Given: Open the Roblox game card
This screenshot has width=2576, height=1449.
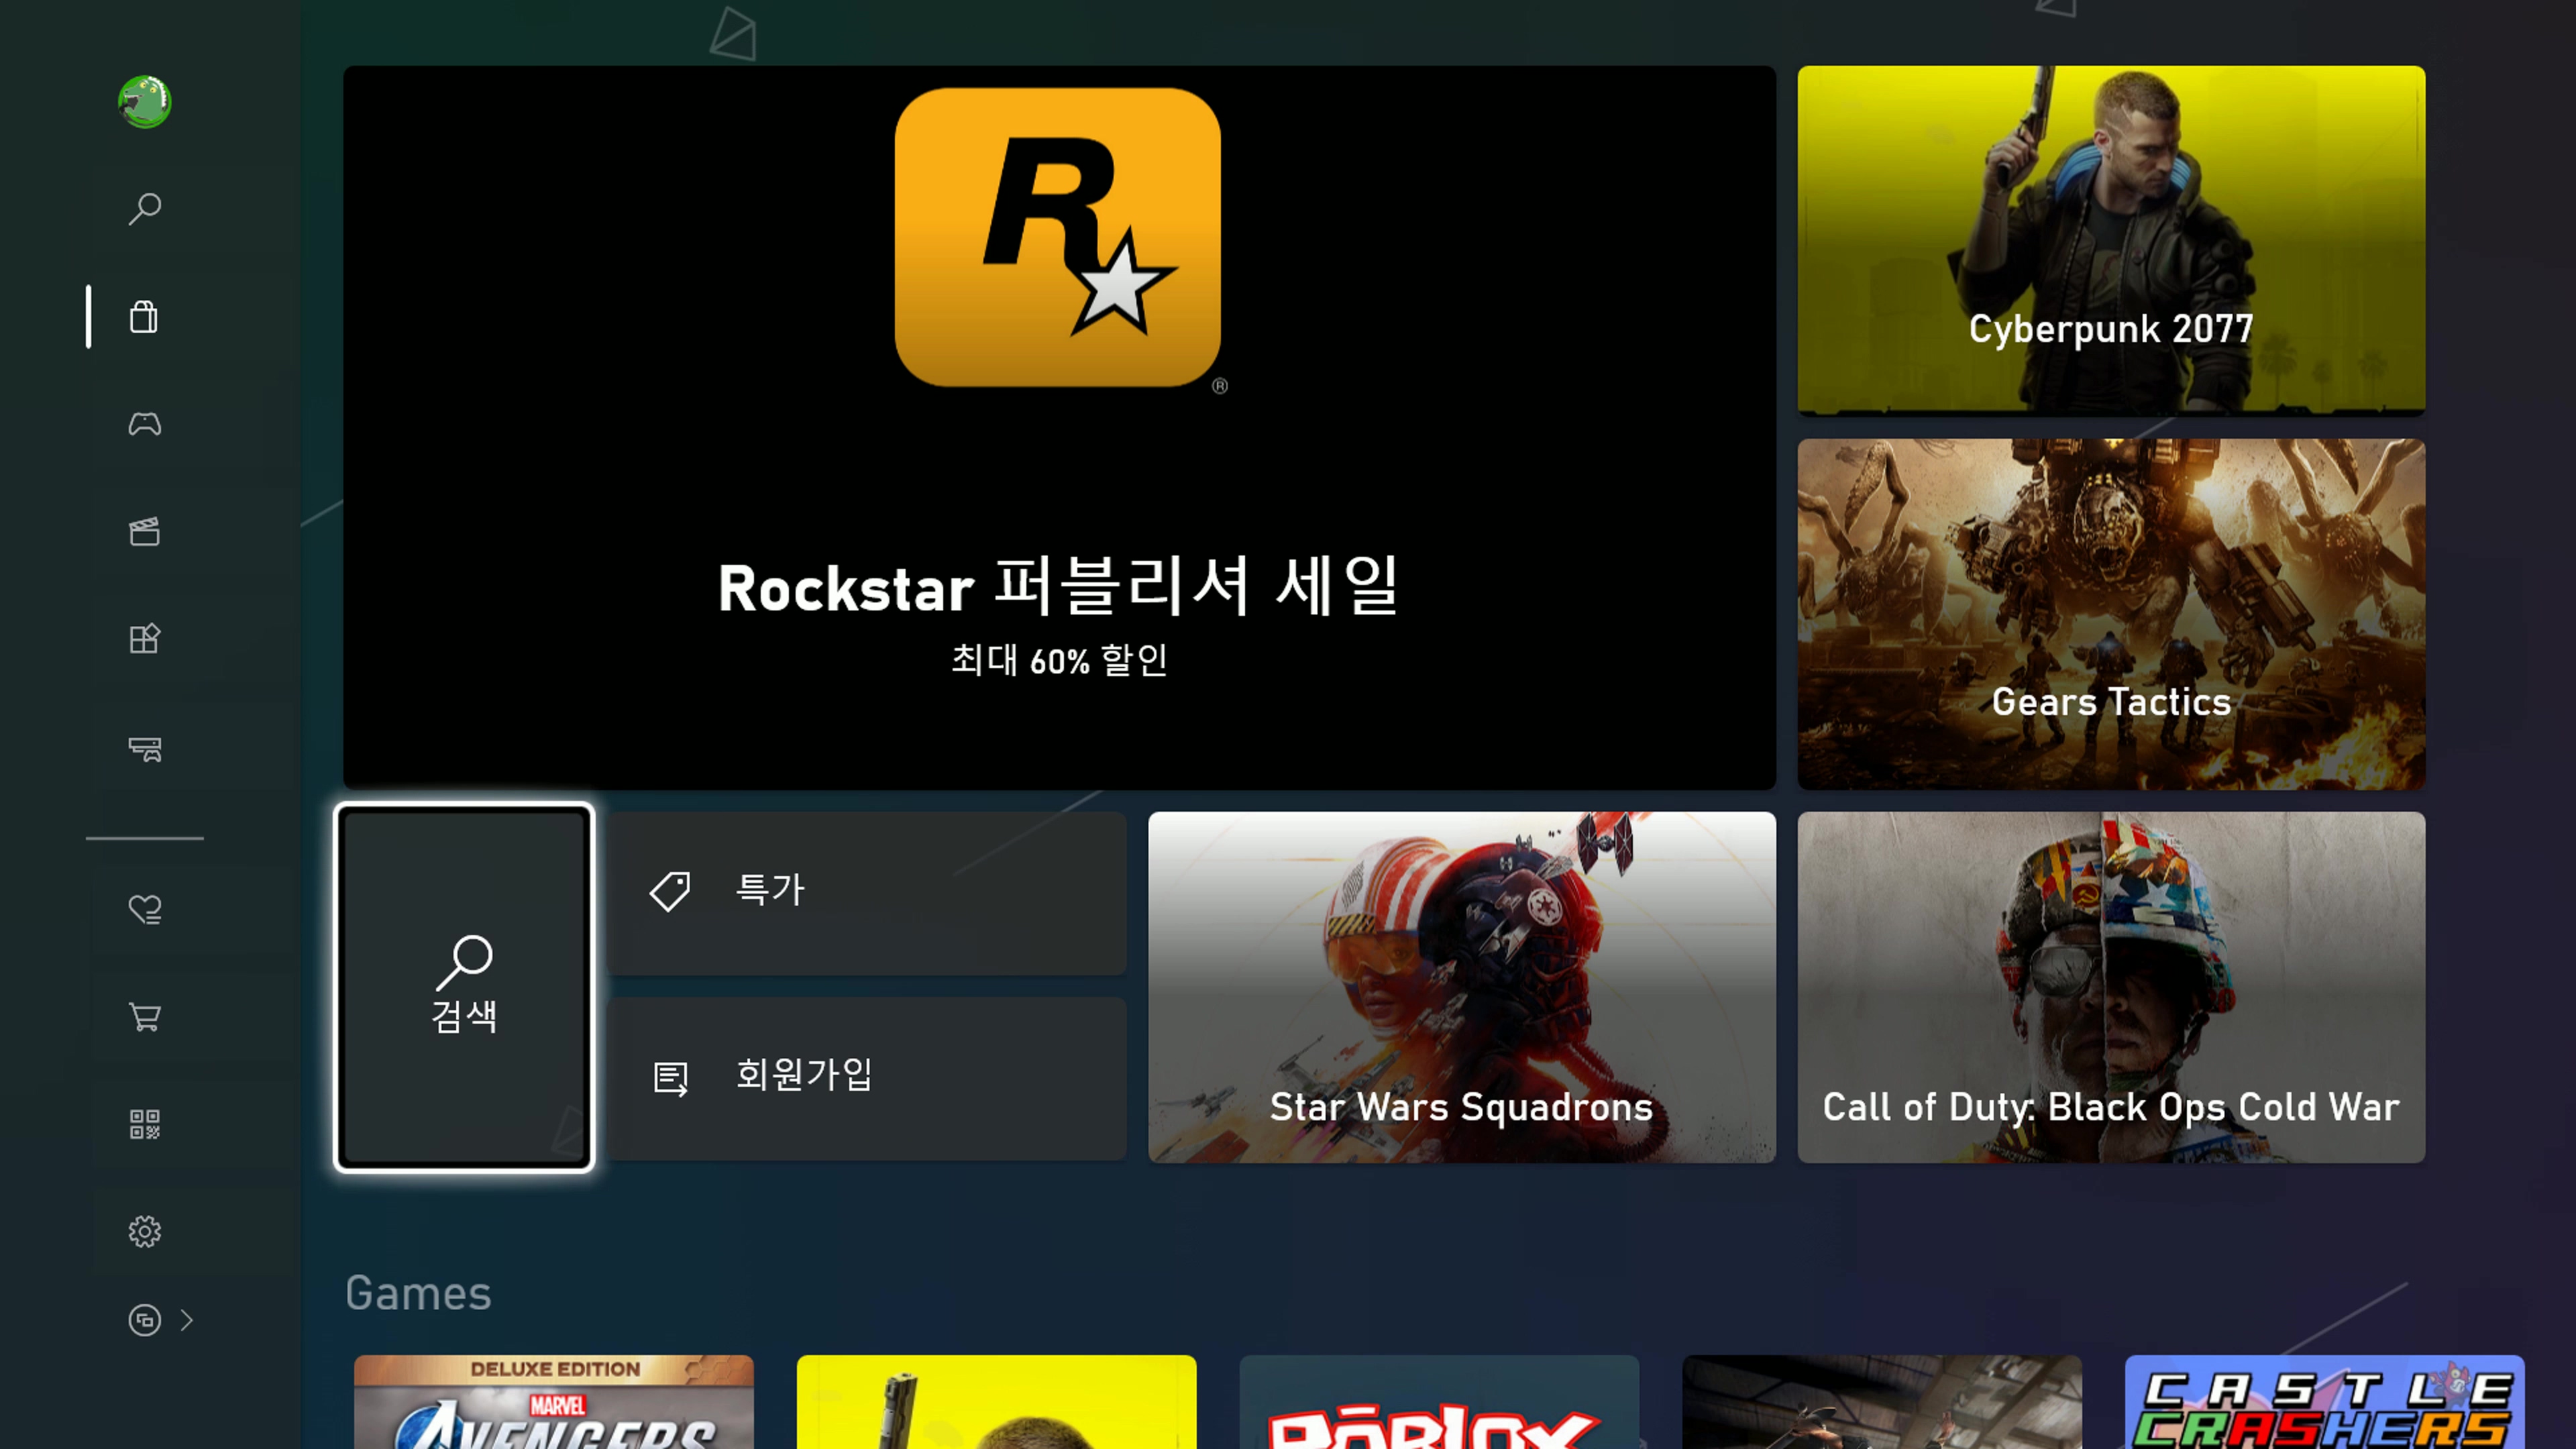Looking at the screenshot, I should click(1439, 1402).
